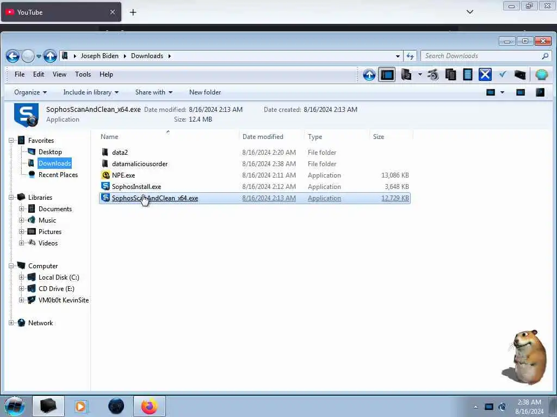
Task: Select the SophosInstall.exe file
Action: 137,187
